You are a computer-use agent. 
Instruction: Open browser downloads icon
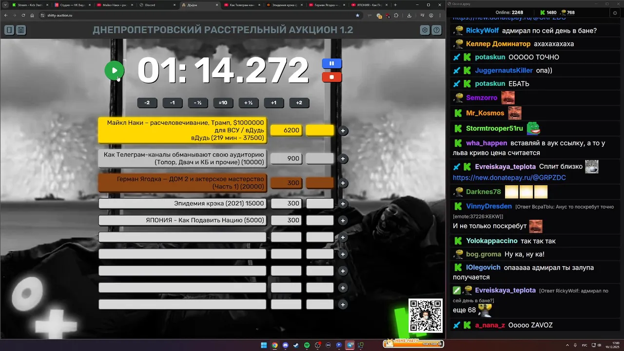[x=409, y=15]
